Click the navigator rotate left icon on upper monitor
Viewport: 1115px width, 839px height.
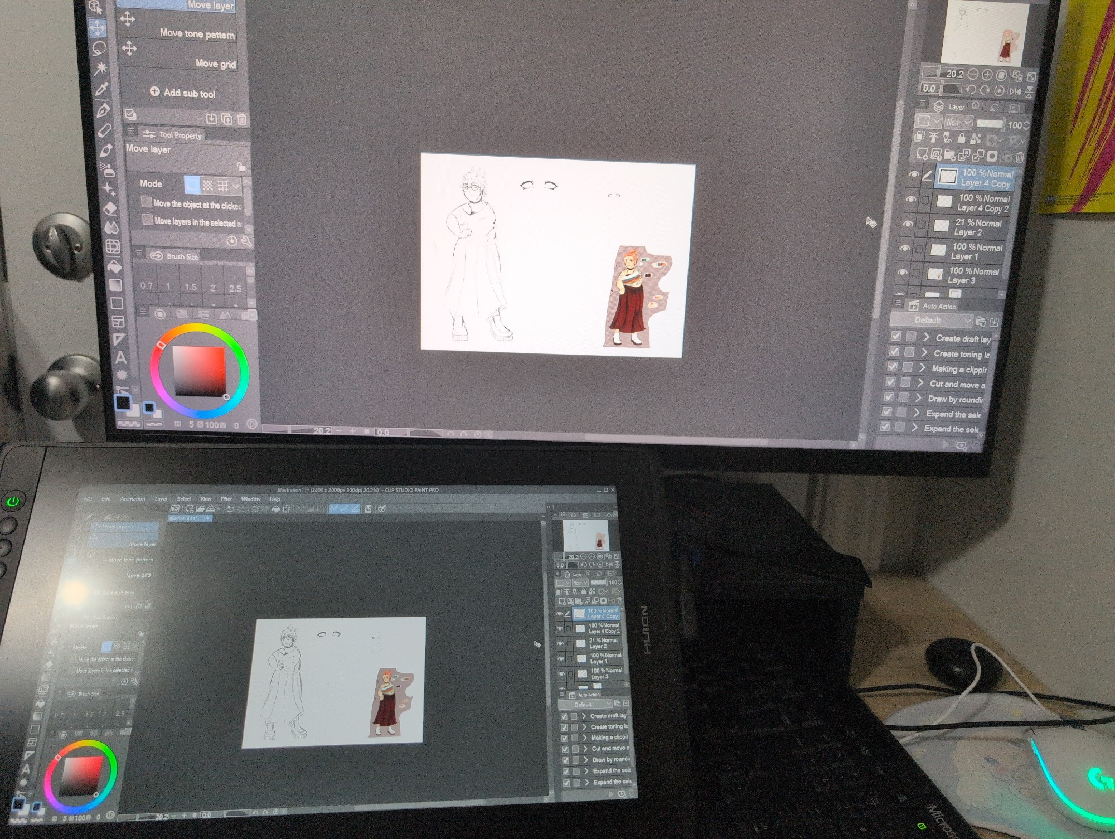coord(971,90)
